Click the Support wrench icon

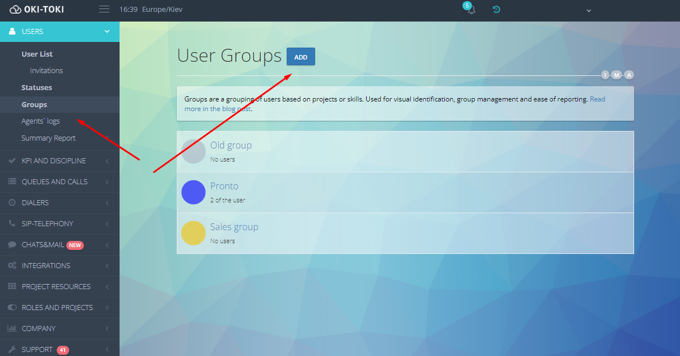[12, 350]
